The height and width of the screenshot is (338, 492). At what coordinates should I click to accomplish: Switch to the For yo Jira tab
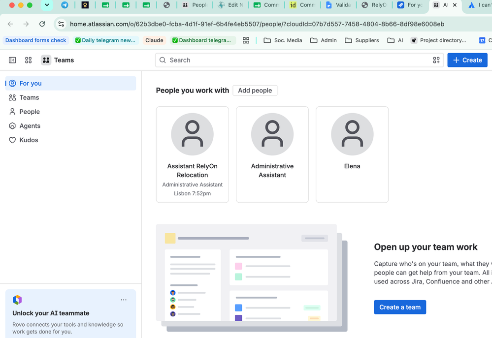(410, 5)
